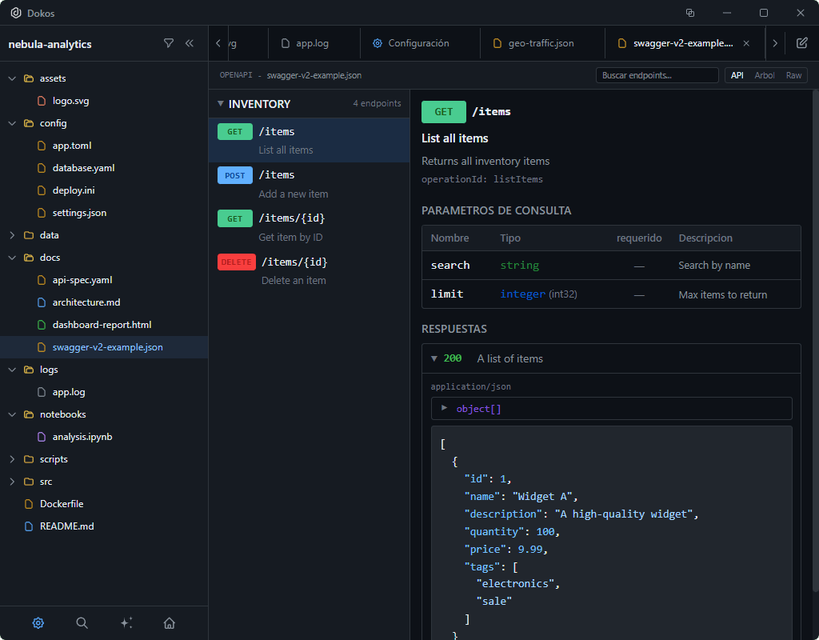The image size is (819, 640).
Task: Expand the data folder
Action: coord(12,235)
